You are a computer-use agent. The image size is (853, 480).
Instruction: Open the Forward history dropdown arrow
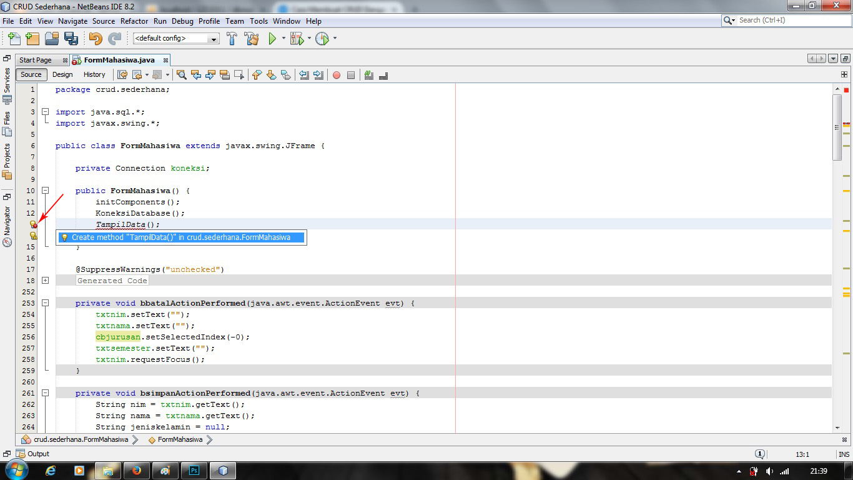point(167,75)
